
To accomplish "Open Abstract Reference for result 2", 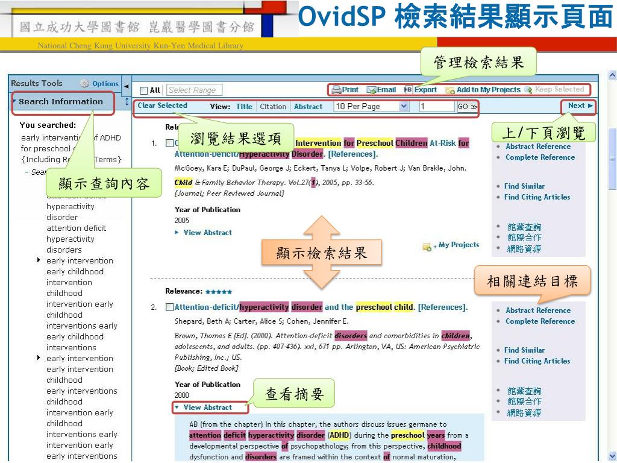I will 538,310.
